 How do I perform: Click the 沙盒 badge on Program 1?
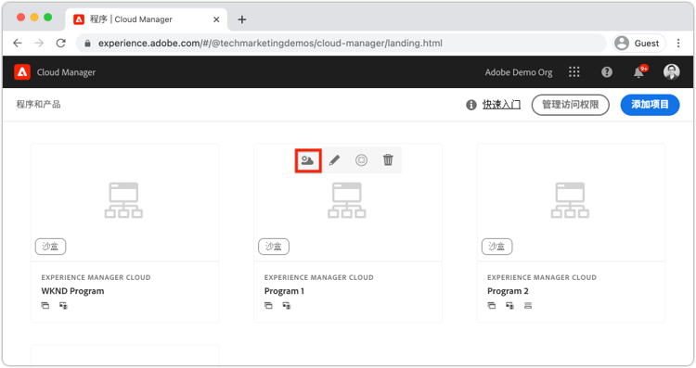click(274, 247)
